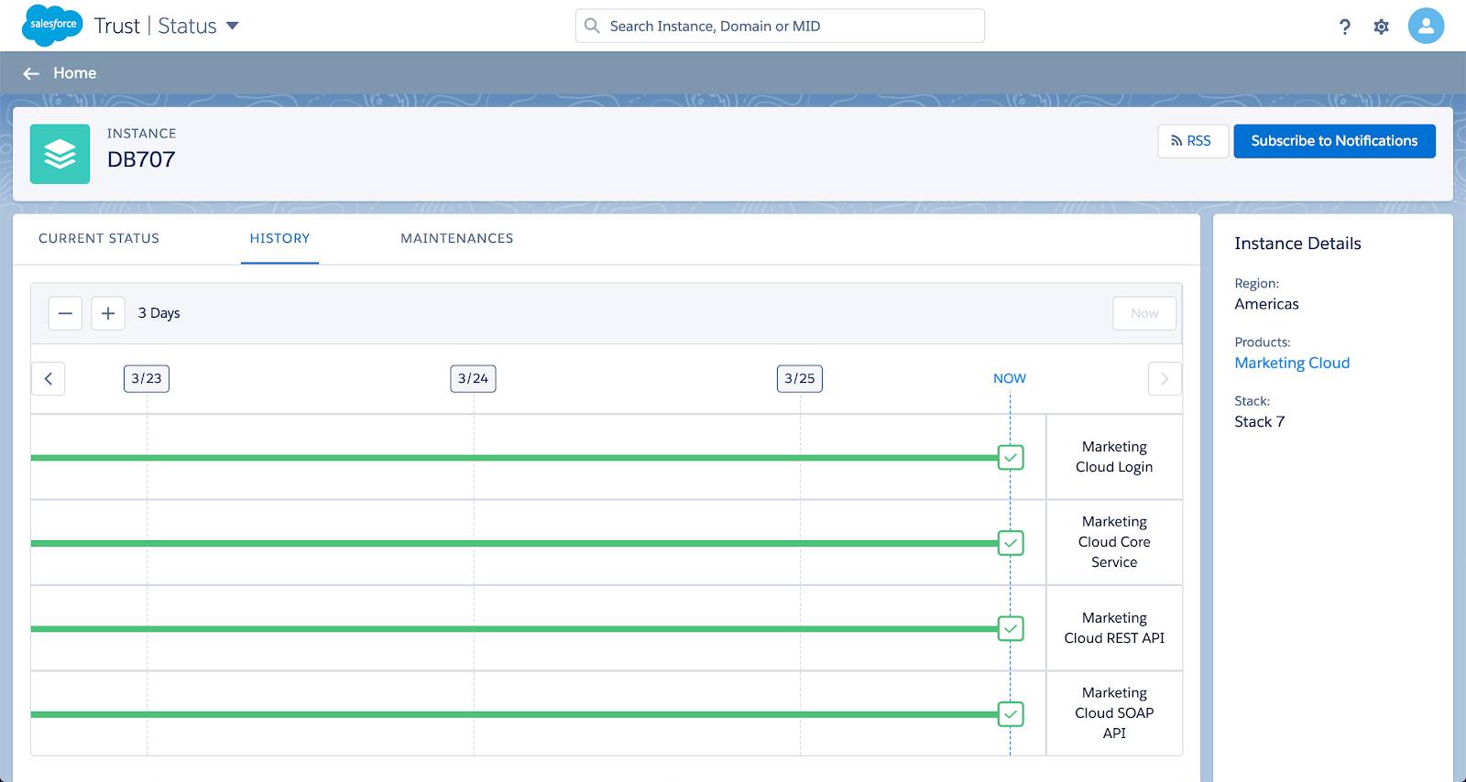Click the Salesforce cloud logo

[x=52, y=25]
